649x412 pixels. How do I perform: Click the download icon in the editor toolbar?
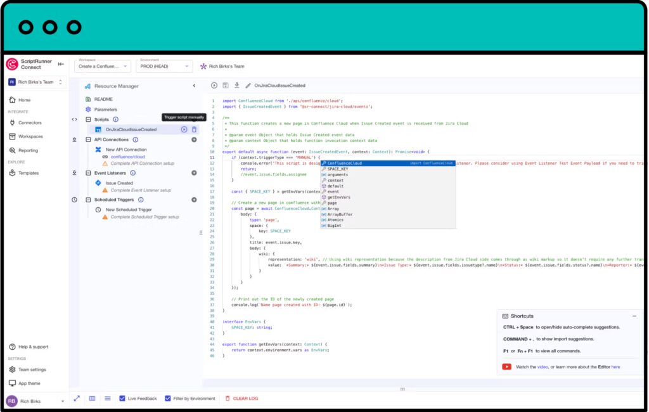[237, 84]
